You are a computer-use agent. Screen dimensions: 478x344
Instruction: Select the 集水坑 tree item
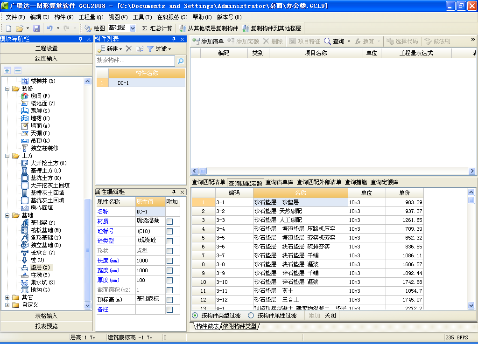pyautogui.click(x=42, y=282)
